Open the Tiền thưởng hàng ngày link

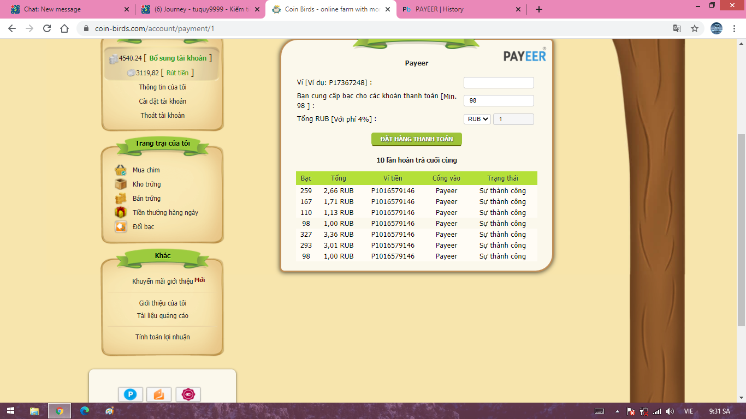click(165, 213)
